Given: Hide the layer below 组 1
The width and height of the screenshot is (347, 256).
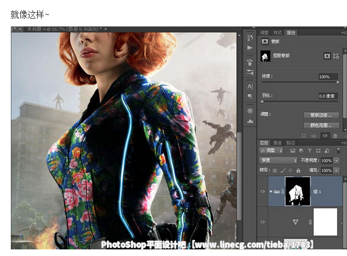Looking at the screenshot, I should 263,222.
